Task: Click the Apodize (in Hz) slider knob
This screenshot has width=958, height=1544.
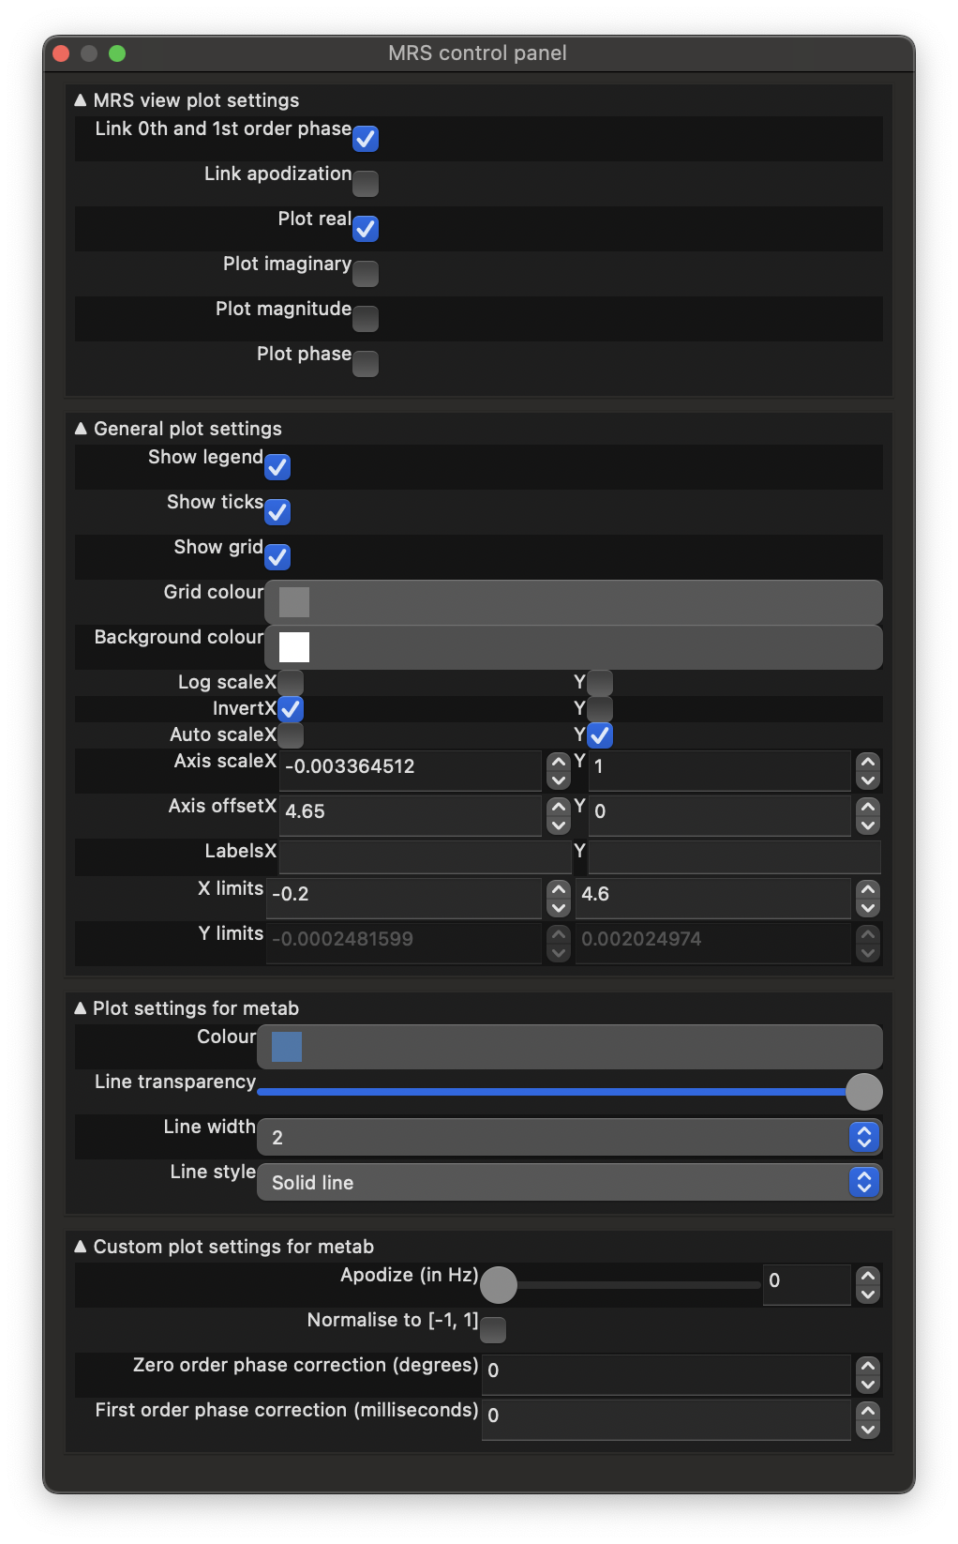Action: click(499, 1285)
